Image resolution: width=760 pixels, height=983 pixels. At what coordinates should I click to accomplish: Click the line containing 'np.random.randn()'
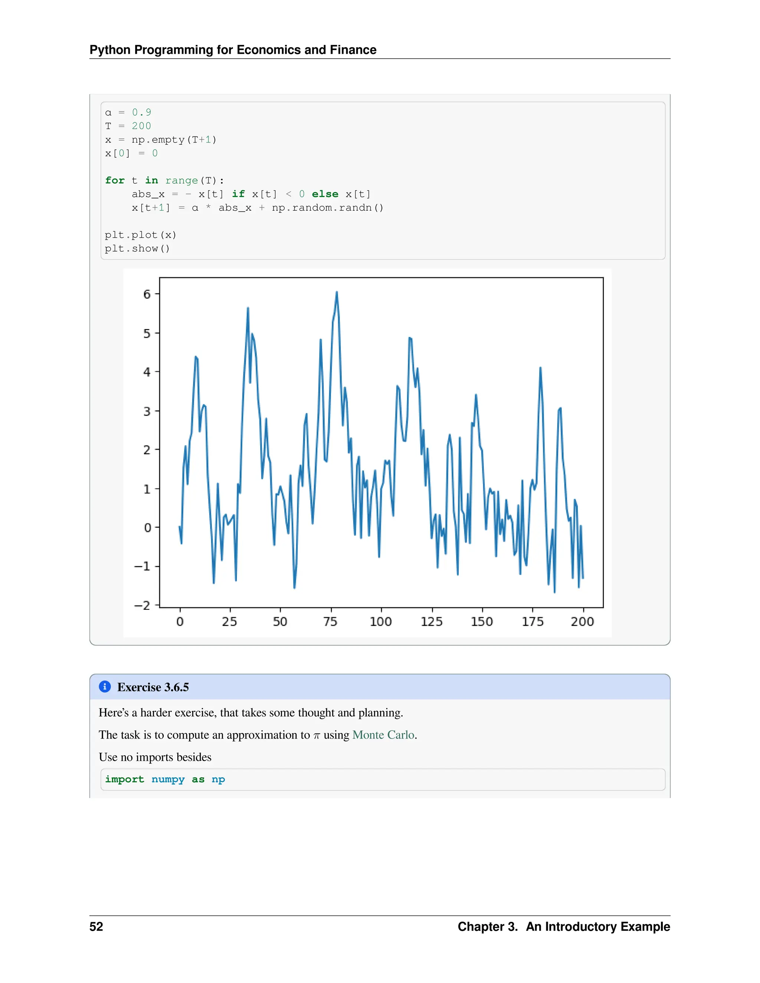click(258, 207)
